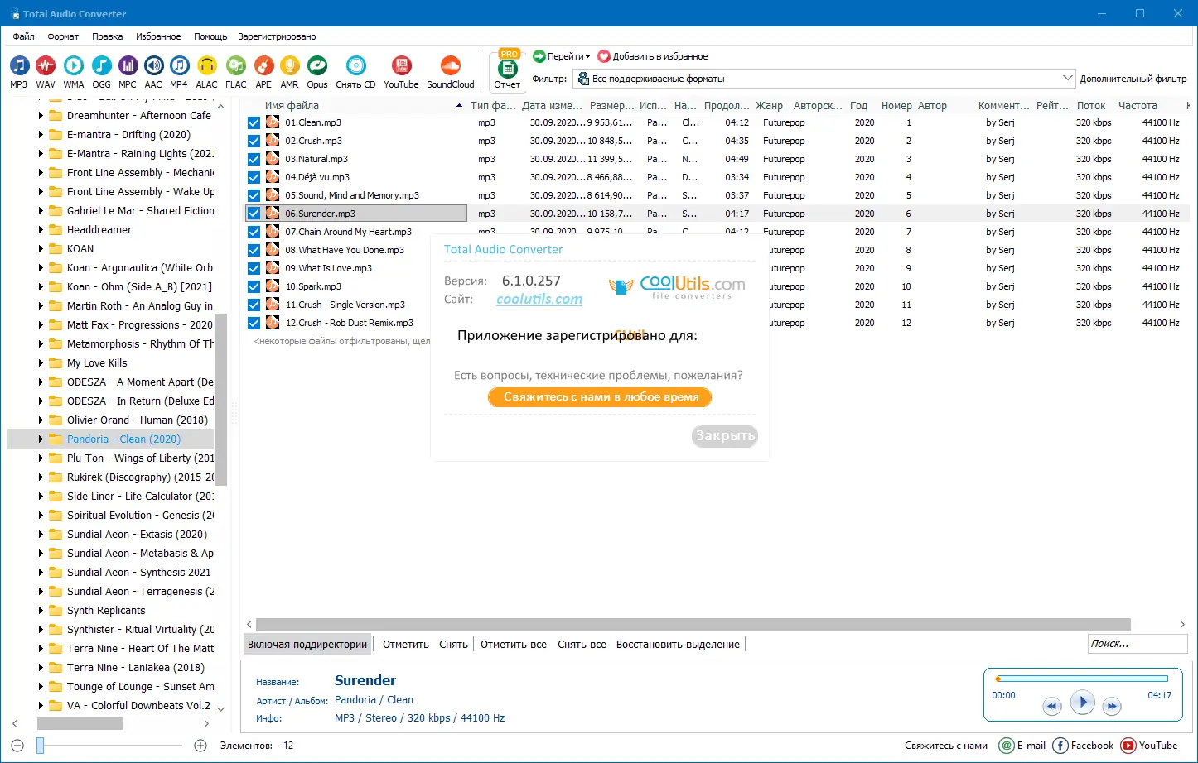Viewport: 1198px width, 763px height.
Task: Skip to previous track in player
Action: (x=1051, y=706)
